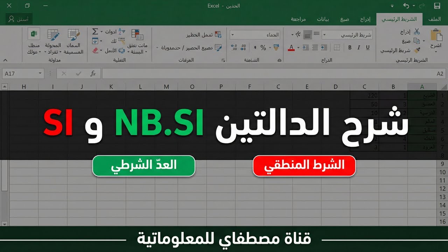Collapse the ribbon with the chevron
The width and height of the screenshot is (448, 252).
coord(5,60)
